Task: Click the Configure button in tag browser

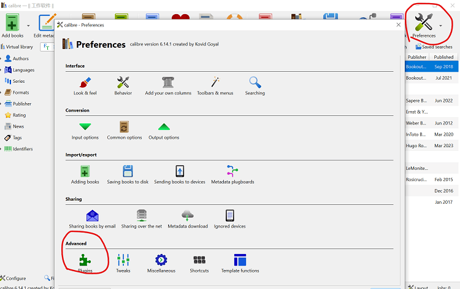Action: coord(13,278)
